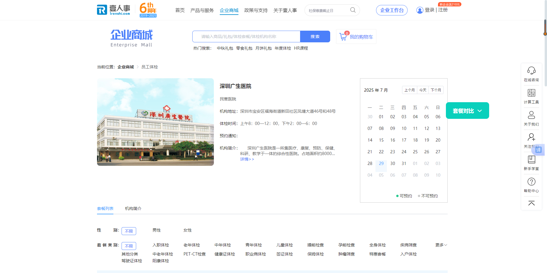This screenshot has height=273, width=547.
Task: Open 帮助中心 question mark icon
Action: pyautogui.click(x=532, y=182)
